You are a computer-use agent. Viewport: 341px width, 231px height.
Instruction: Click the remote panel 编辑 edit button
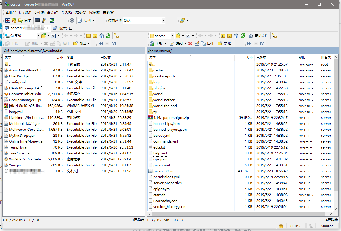pos(176,43)
